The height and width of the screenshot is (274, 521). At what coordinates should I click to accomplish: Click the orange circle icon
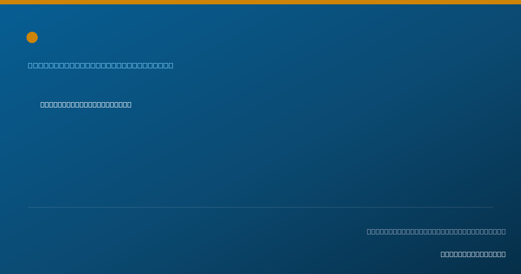[32, 37]
